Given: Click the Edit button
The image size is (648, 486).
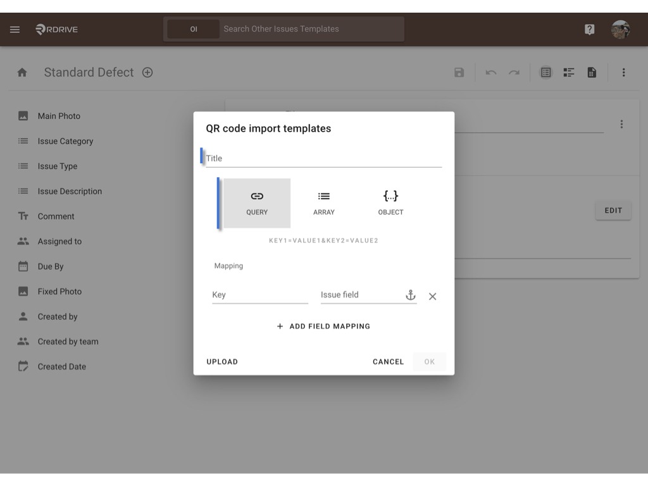Looking at the screenshot, I should 613,211.
